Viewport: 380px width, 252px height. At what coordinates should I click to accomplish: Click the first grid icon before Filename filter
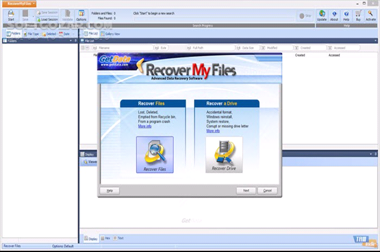[x=83, y=48]
